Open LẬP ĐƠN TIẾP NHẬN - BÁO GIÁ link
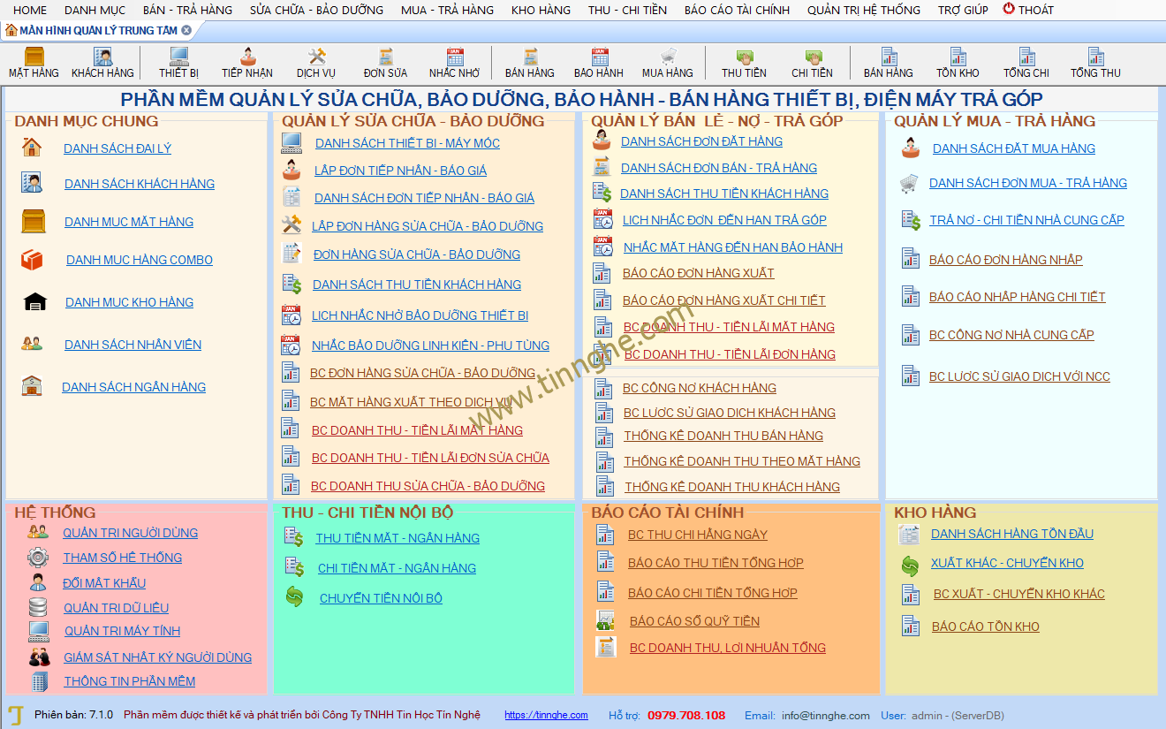This screenshot has width=1166, height=729. tap(400, 171)
